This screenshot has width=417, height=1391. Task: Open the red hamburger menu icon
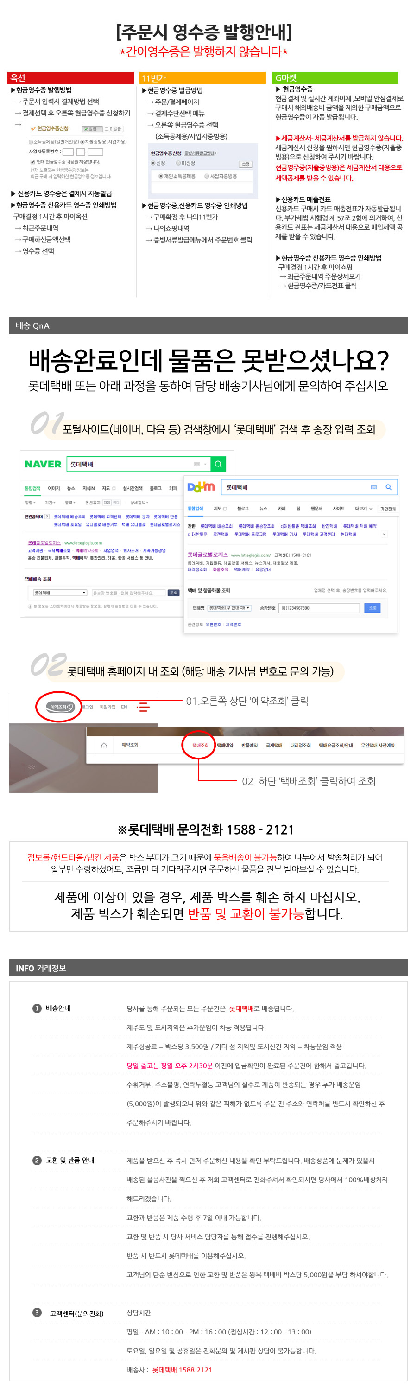[144, 707]
